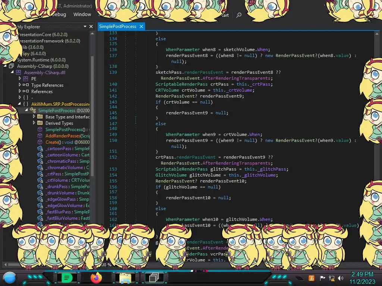Open the Debug menu
The width and height of the screenshot is (382, 286).
click(59, 15)
